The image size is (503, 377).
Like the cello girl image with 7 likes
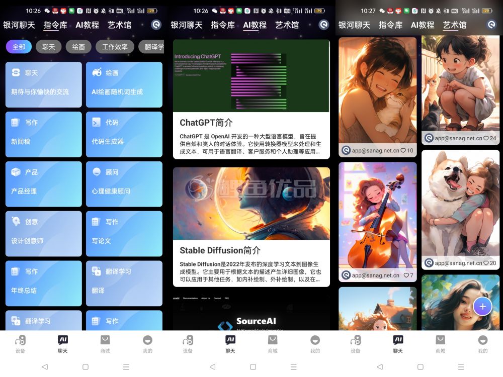tap(406, 275)
